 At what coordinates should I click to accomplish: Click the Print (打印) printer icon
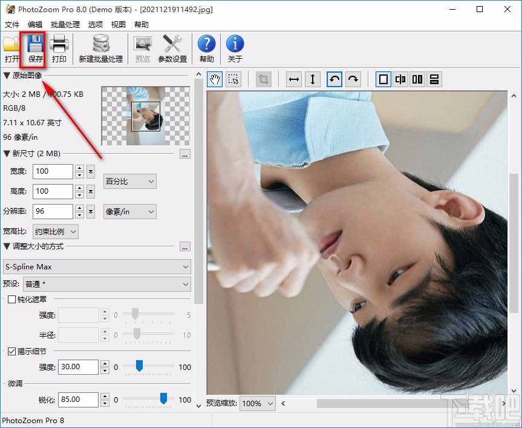59,48
